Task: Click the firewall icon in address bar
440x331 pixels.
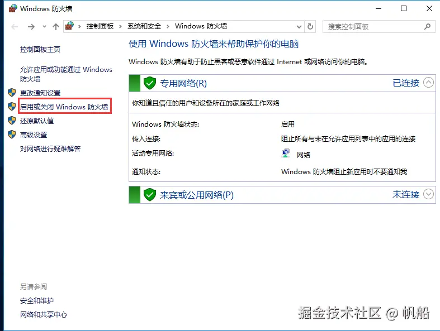Action: coord(69,26)
